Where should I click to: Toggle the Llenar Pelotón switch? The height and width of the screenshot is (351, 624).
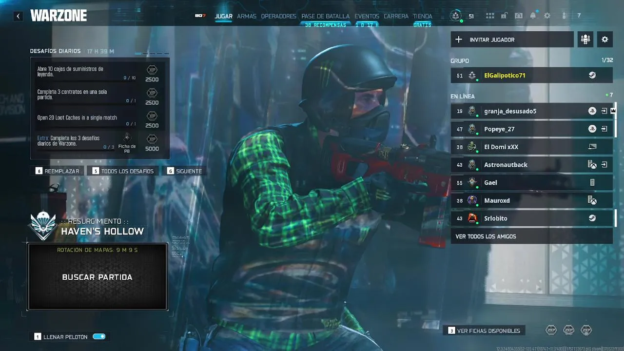[x=99, y=336]
